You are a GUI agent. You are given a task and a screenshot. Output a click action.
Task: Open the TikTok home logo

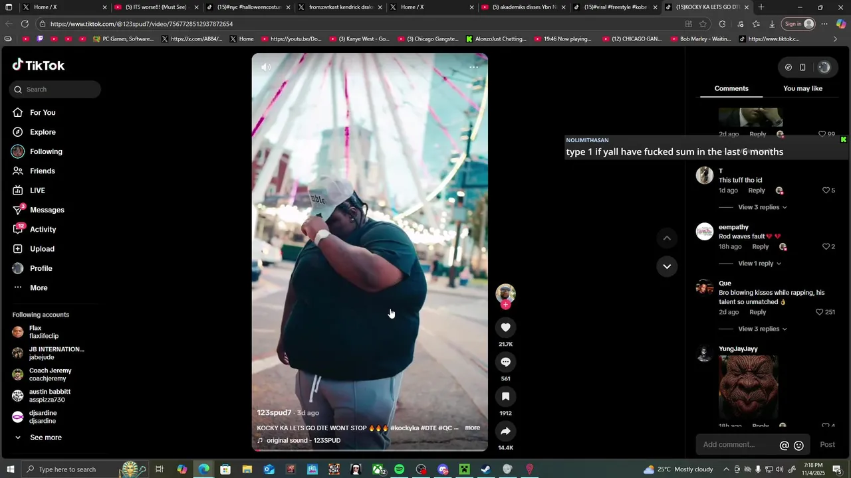pyautogui.click(x=39, y=65)
